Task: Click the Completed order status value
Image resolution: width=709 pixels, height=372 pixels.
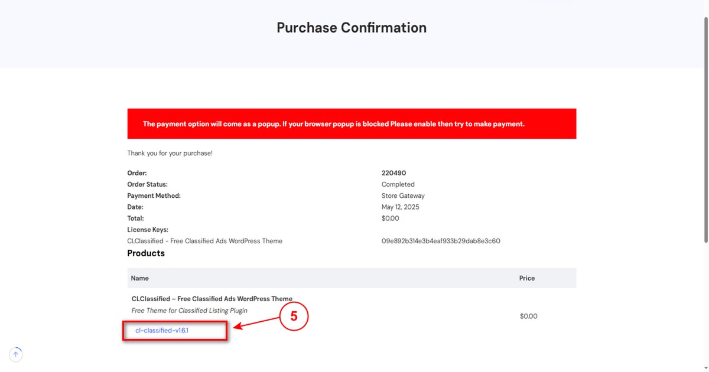Action: (x=398, y=184)
